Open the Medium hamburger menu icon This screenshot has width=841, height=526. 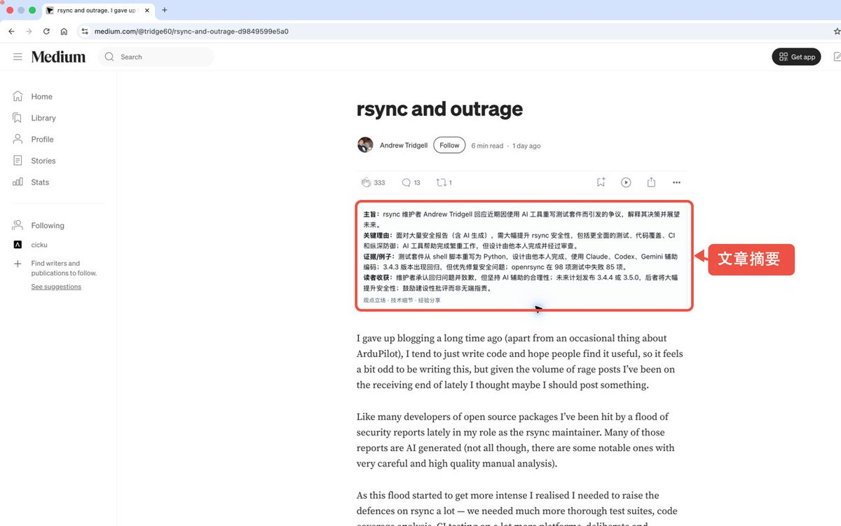[x=18, y=57]
